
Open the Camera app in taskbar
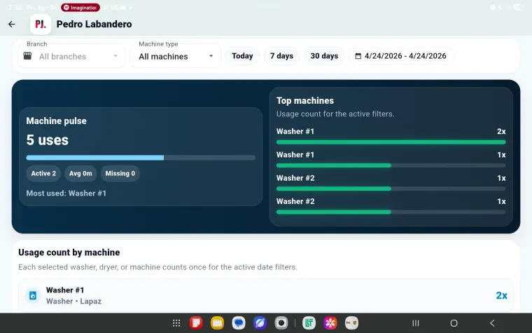click(x=281, y=322)
